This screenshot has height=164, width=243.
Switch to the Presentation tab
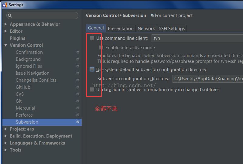121,28
